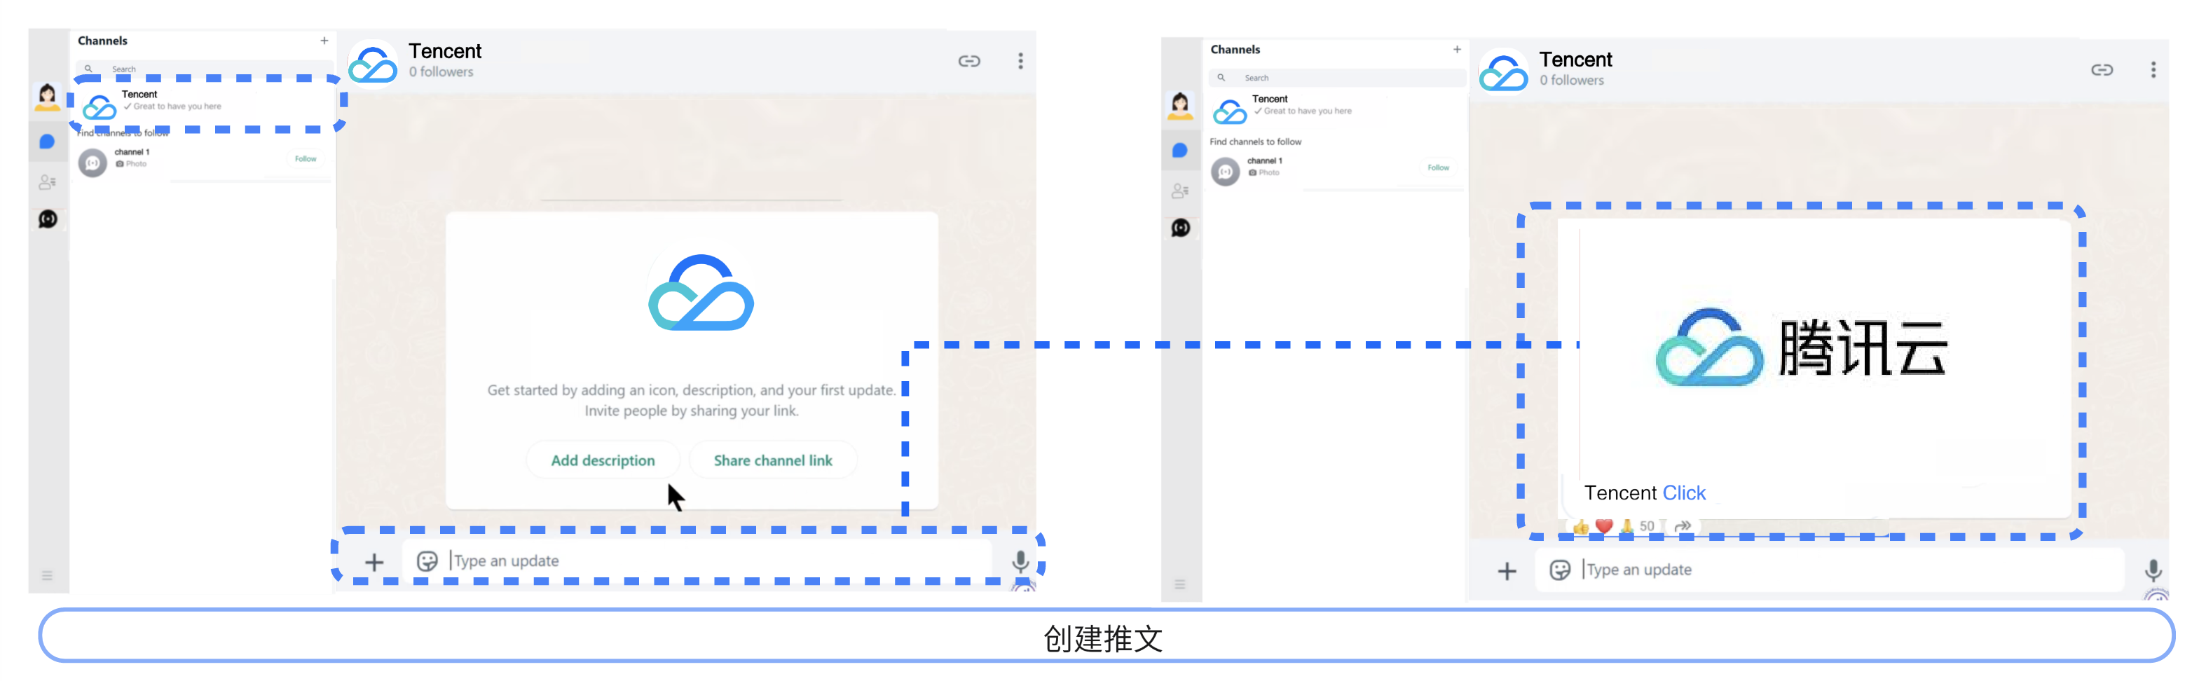This screenshot has width=2199, height=681.
Task: Click microphone icon in right screenshot composer
Action: (x=2153, y=569)
